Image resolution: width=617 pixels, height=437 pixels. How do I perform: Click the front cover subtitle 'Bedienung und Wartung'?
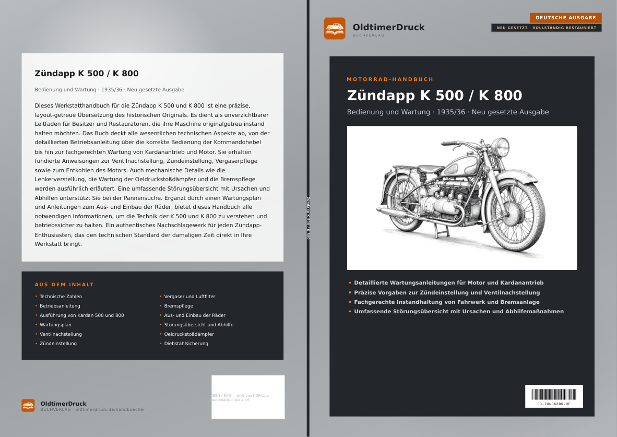[388, 112]
